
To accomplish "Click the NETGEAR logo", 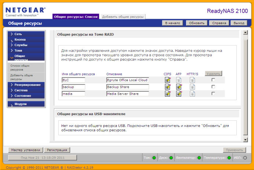I will coord(25,12).
